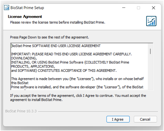Click the license agreement scrollbar thumb
This screenshot has width=164, height=131.
[x=150, y=51]
